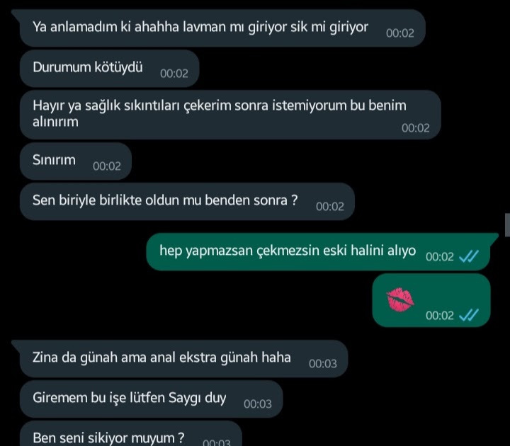Click the 00:02 timestamp on the 'benden sonra ?' message
Image resolution: width=510 pixels, height=446 pixels.
click(x=330, y=207)
